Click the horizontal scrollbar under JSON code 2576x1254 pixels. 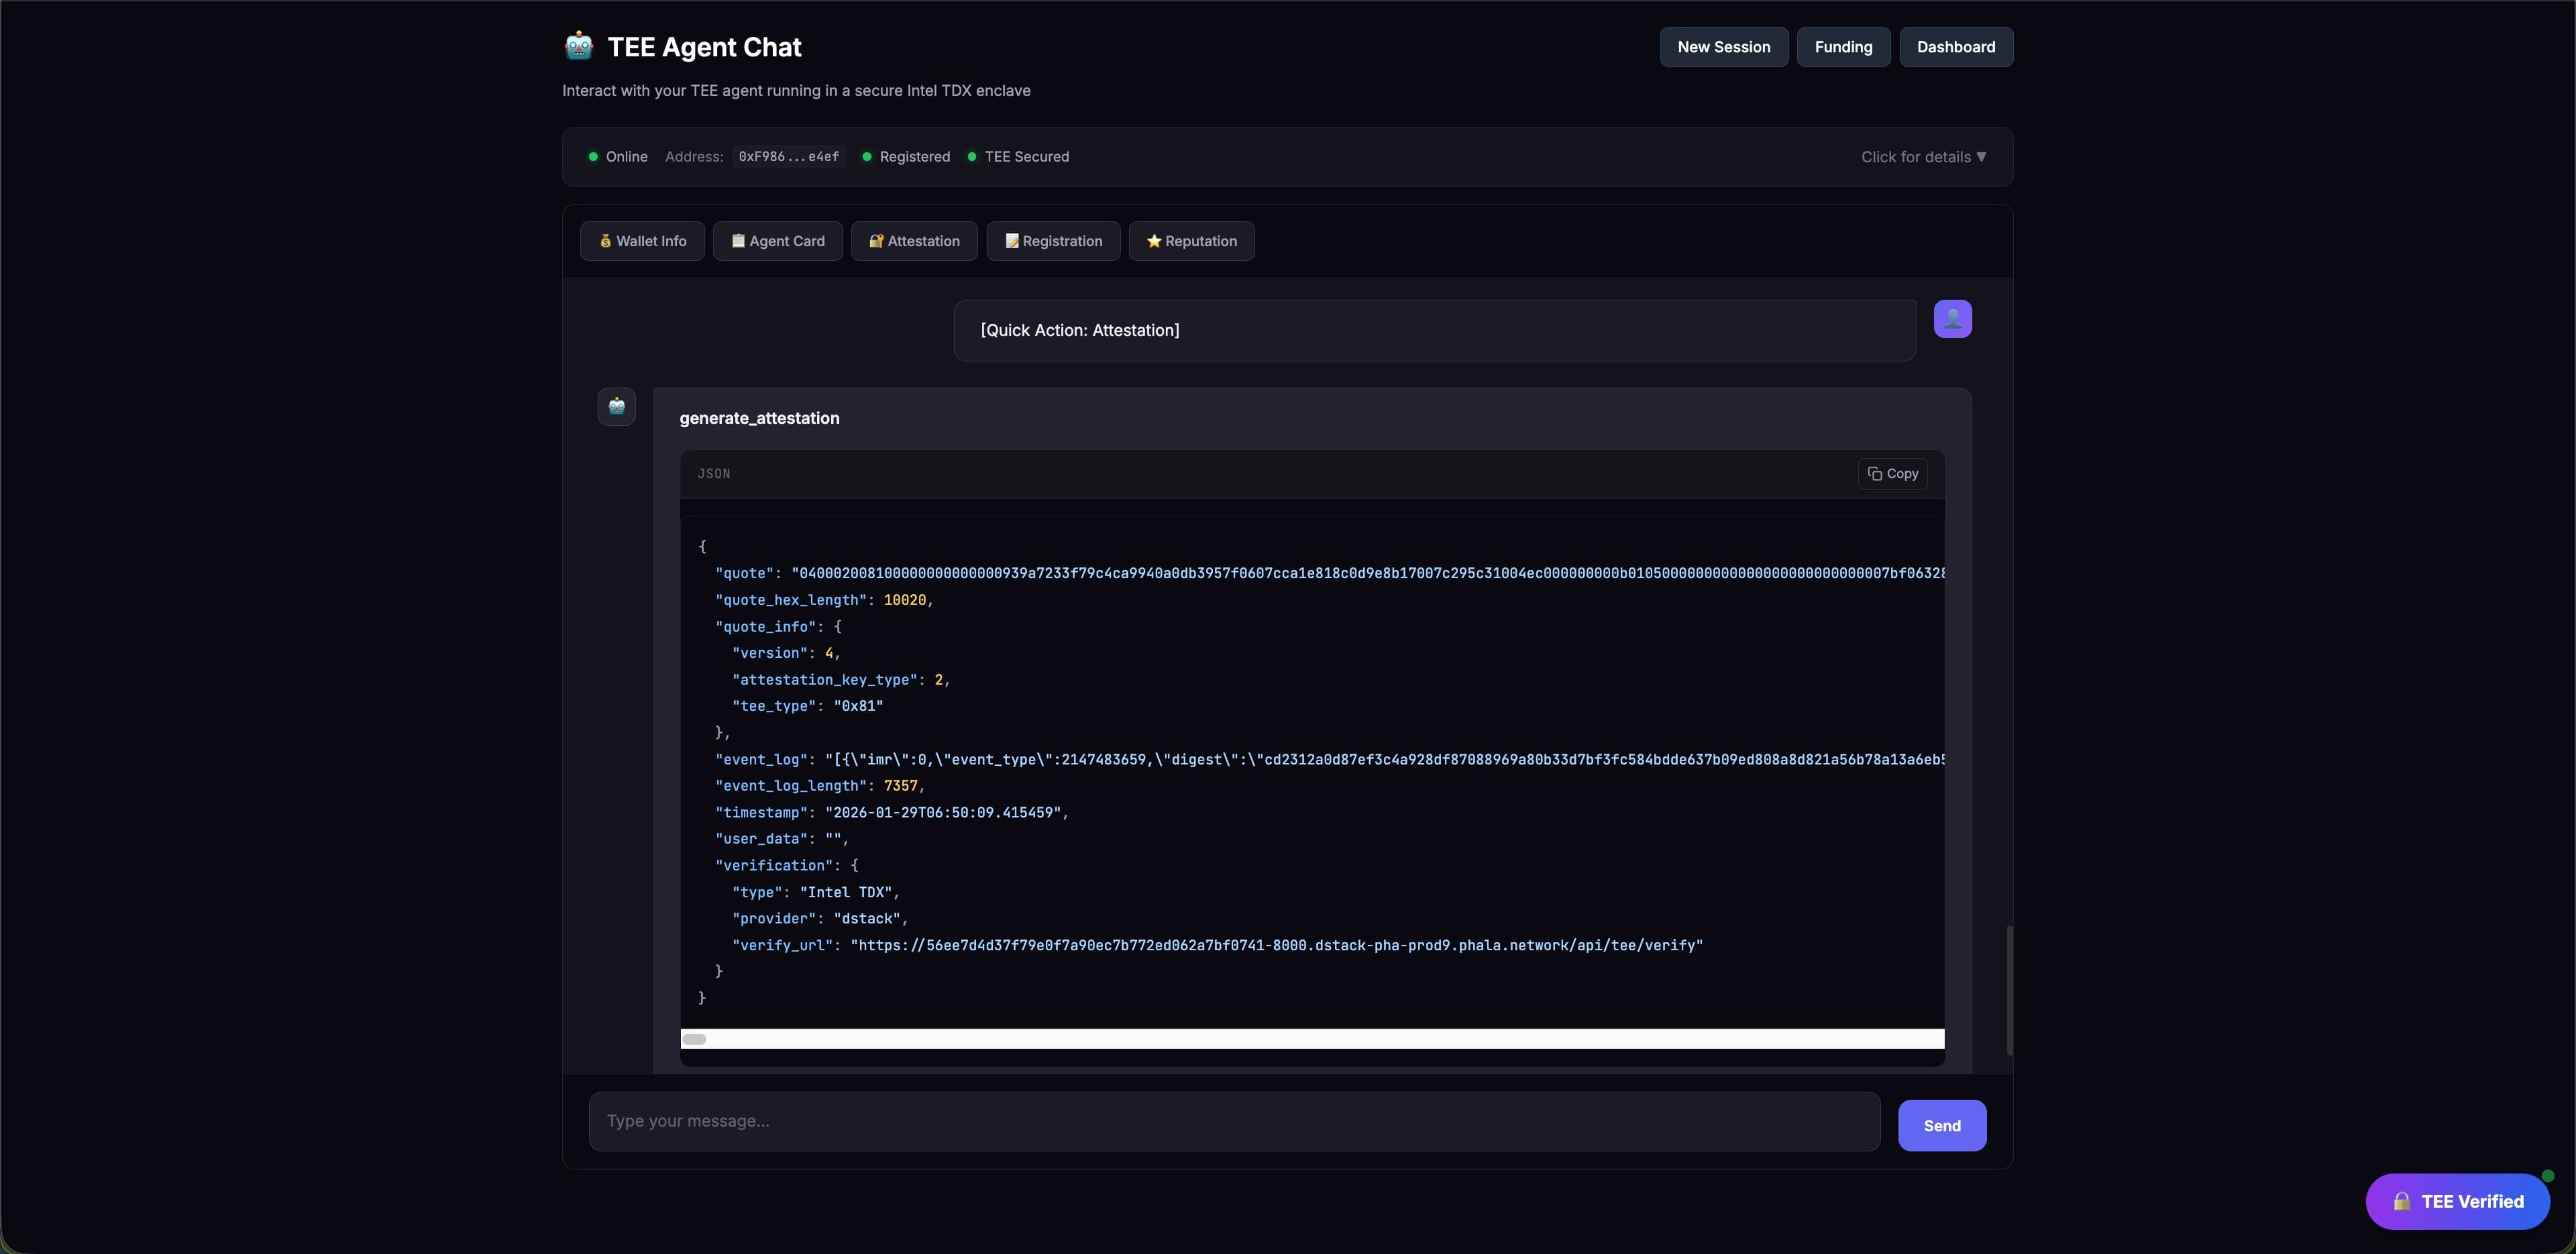tap(694, 1039)
